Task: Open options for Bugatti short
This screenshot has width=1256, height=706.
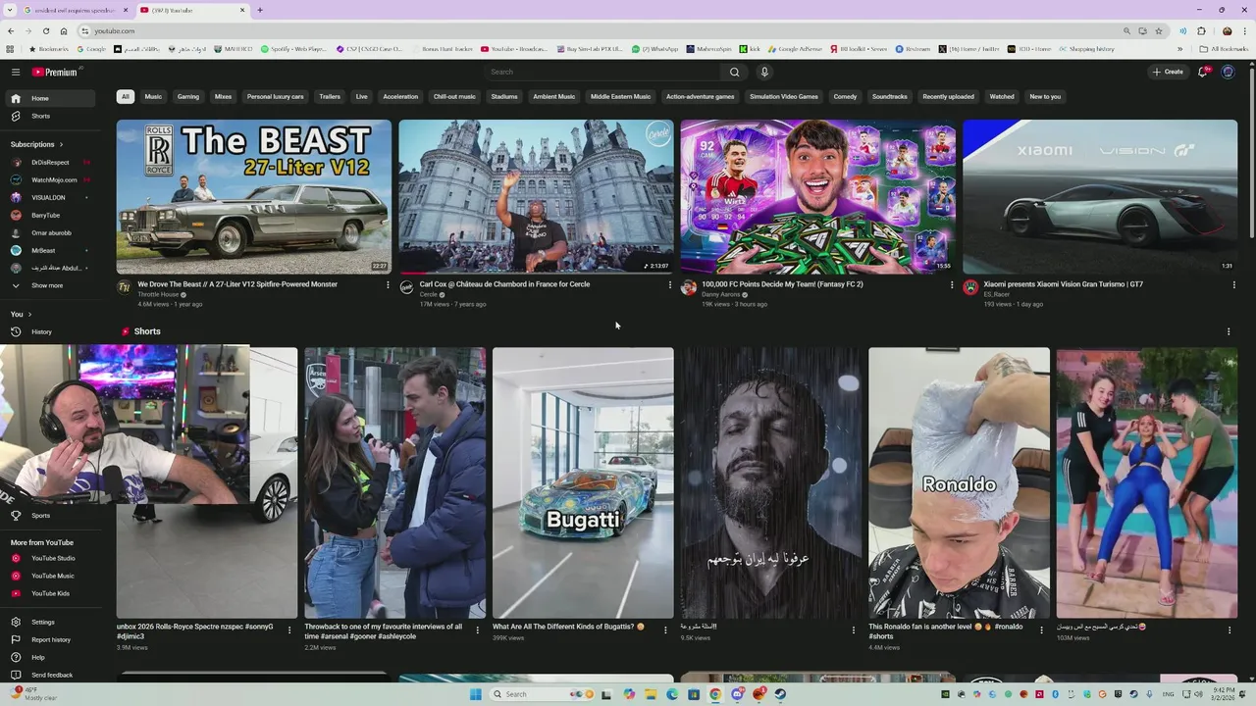Action: (x=665, y=630)
